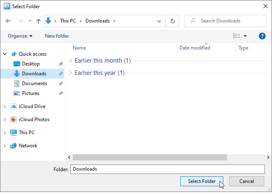Confirm with the Select Folder button
Viewport: 272px width, 194px height.
pyautogui.click(x=202, y=181)
